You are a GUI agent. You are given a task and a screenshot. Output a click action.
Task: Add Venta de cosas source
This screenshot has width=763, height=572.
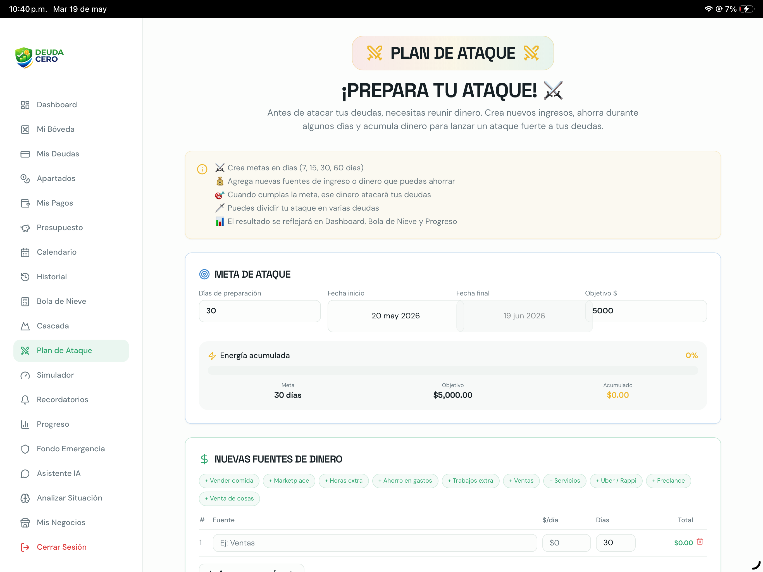tap(229, 499)
